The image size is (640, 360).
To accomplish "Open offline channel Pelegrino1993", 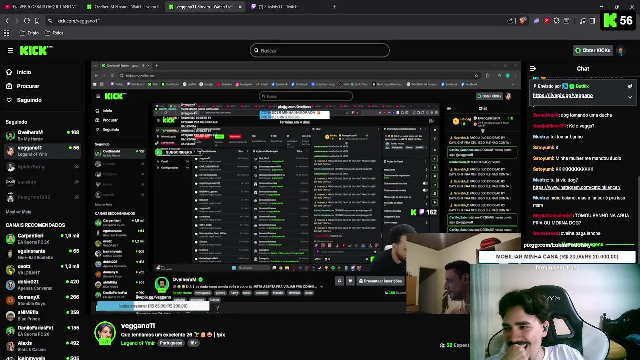I will (x=43, y=197).
